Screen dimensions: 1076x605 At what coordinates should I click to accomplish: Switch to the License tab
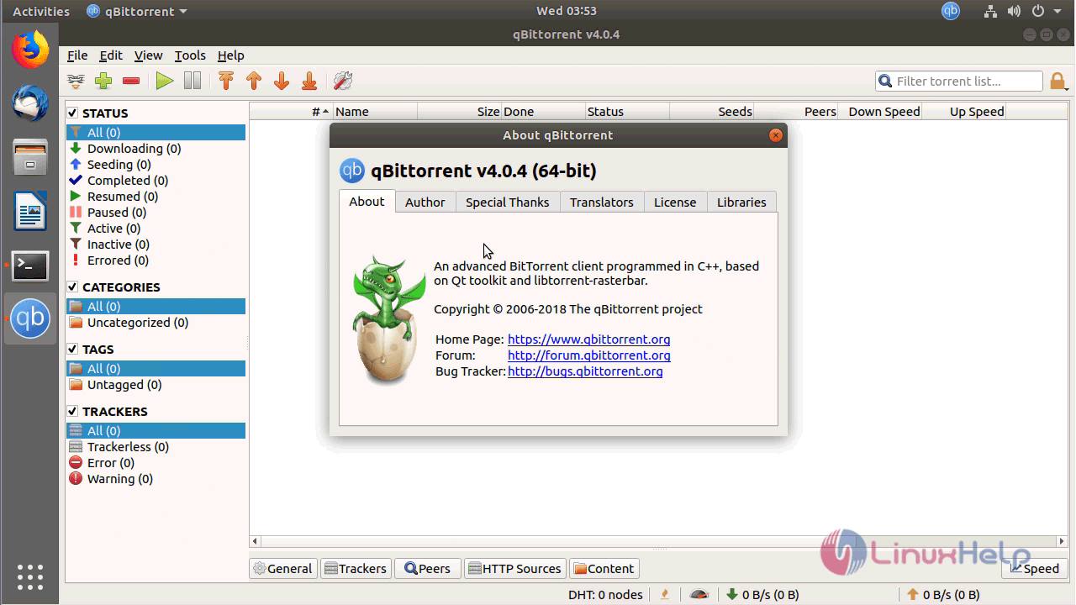pos(675,203)
